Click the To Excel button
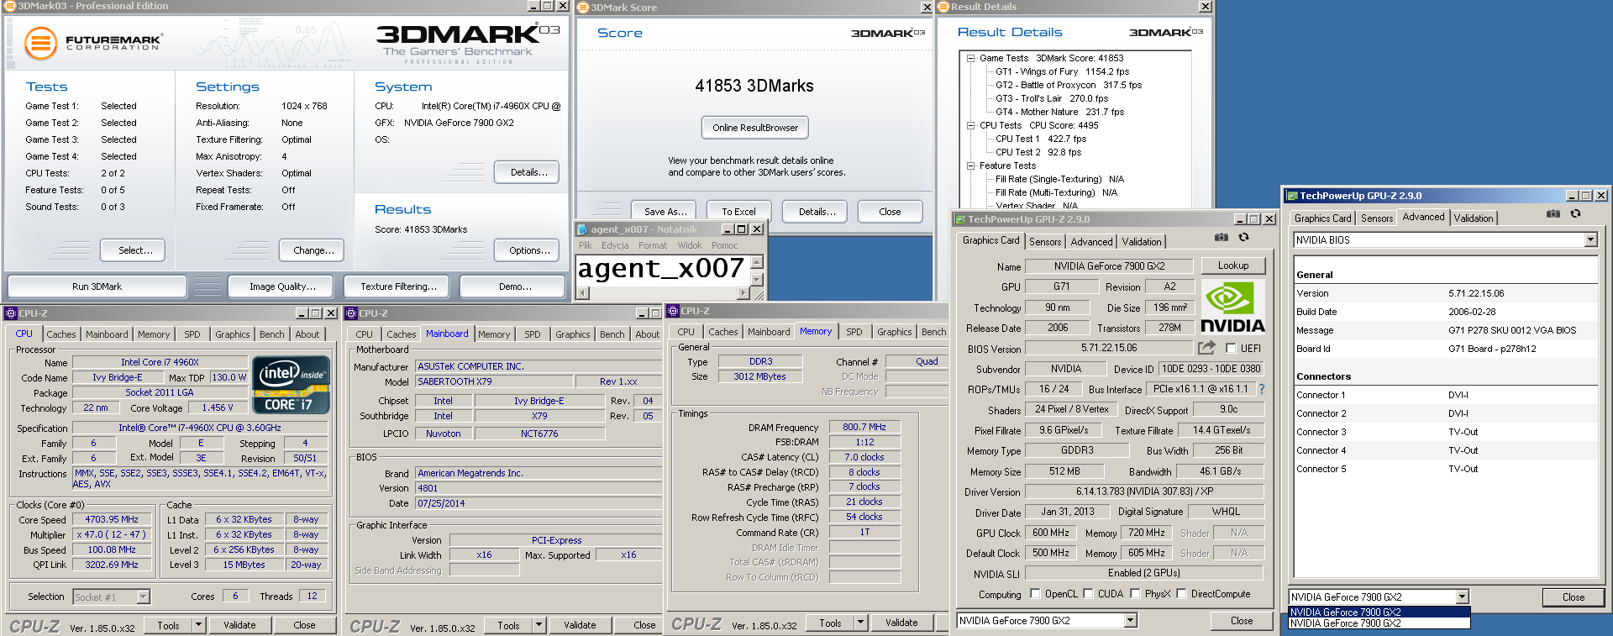The height and width of the screenshot is (636, 1613). 738,212
